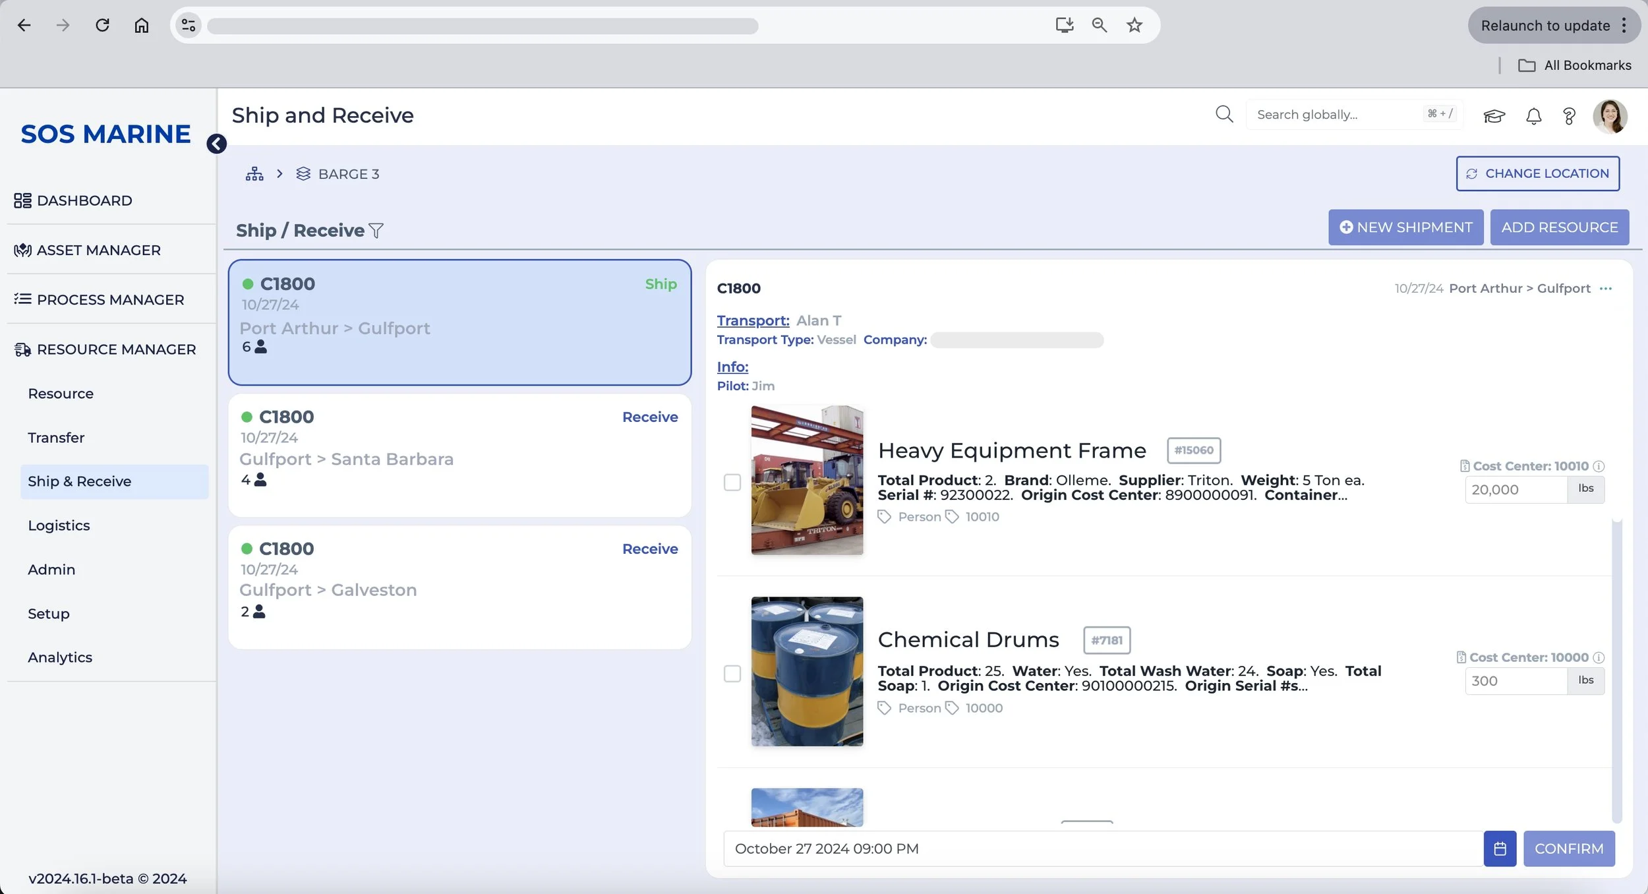Open Logistics in the sidebar
Viewport: 1648px width, 894px height.
pos(59,525)
